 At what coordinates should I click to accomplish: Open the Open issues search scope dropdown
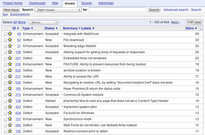click(58, 10)
